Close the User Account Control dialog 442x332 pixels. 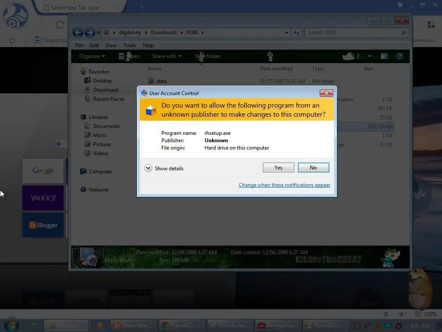click(326, 93)
